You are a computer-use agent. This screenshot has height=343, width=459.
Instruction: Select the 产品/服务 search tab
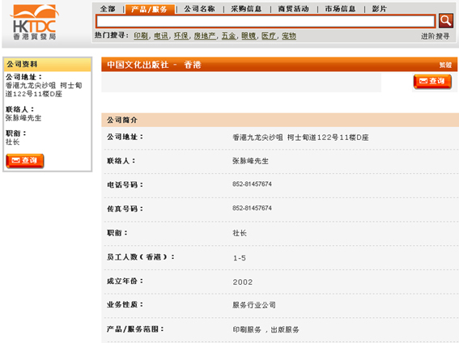[x=149, y=9]
